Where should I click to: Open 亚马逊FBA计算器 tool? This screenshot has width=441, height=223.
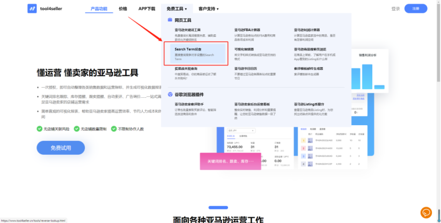click(247, 30)
